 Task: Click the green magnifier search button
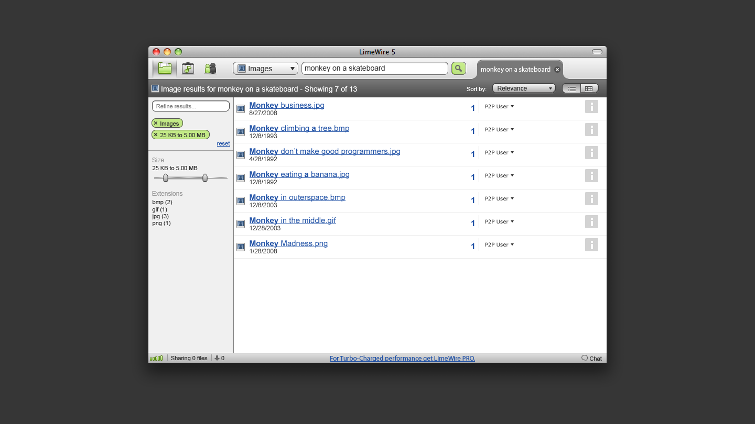[458, 69]
